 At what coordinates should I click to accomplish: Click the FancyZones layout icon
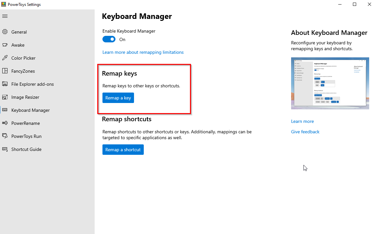coord(5,71)
